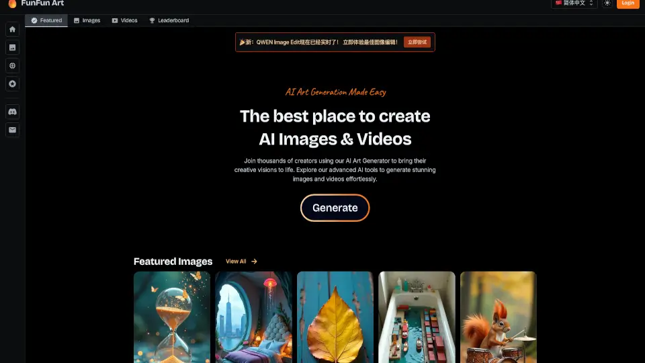Viewport: 645px width, 363px height.
Task: Open the yellow leaf featured image
Action: pos(335,317)
